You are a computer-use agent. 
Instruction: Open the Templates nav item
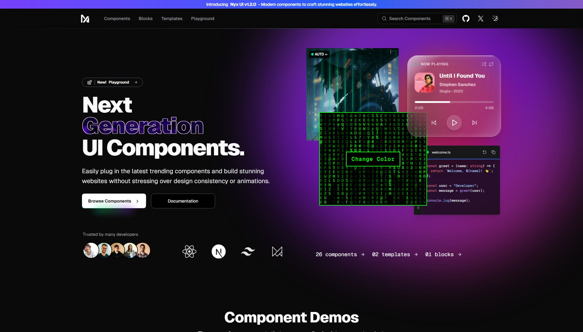tap(172, 18)
